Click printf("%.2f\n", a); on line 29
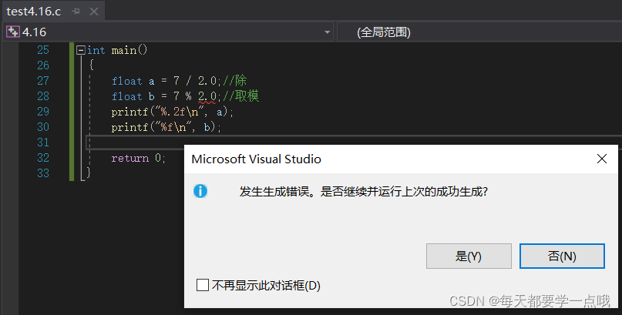Image resolution: width=622 pixels, height=315 pixels. (172, 112)
